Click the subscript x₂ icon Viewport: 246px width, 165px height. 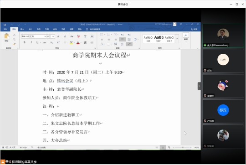pyautogui.click(x=51, y=42)
